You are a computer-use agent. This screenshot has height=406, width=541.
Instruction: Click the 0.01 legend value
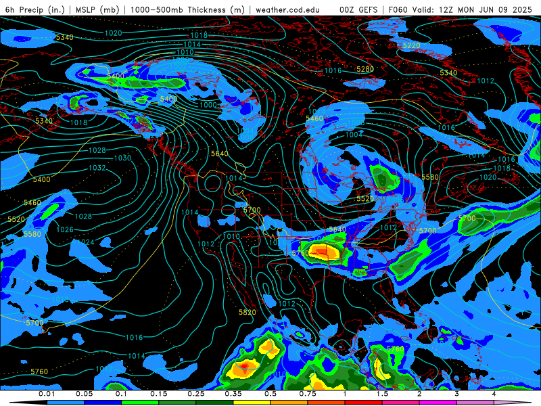47,394
